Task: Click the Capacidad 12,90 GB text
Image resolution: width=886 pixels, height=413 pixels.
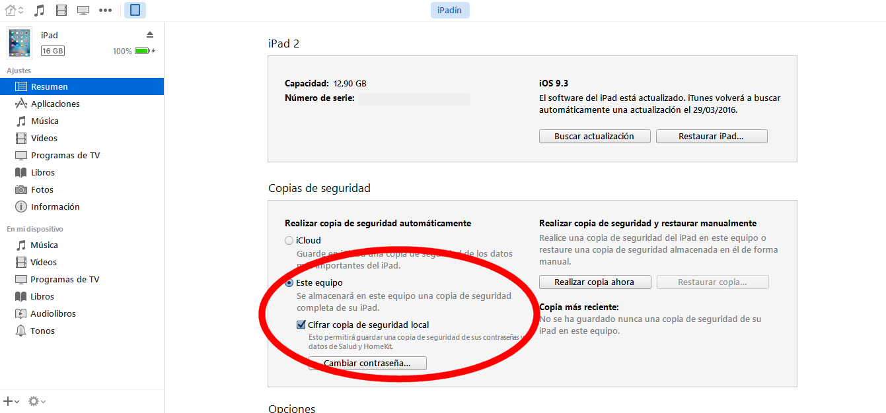Action: 326,84
